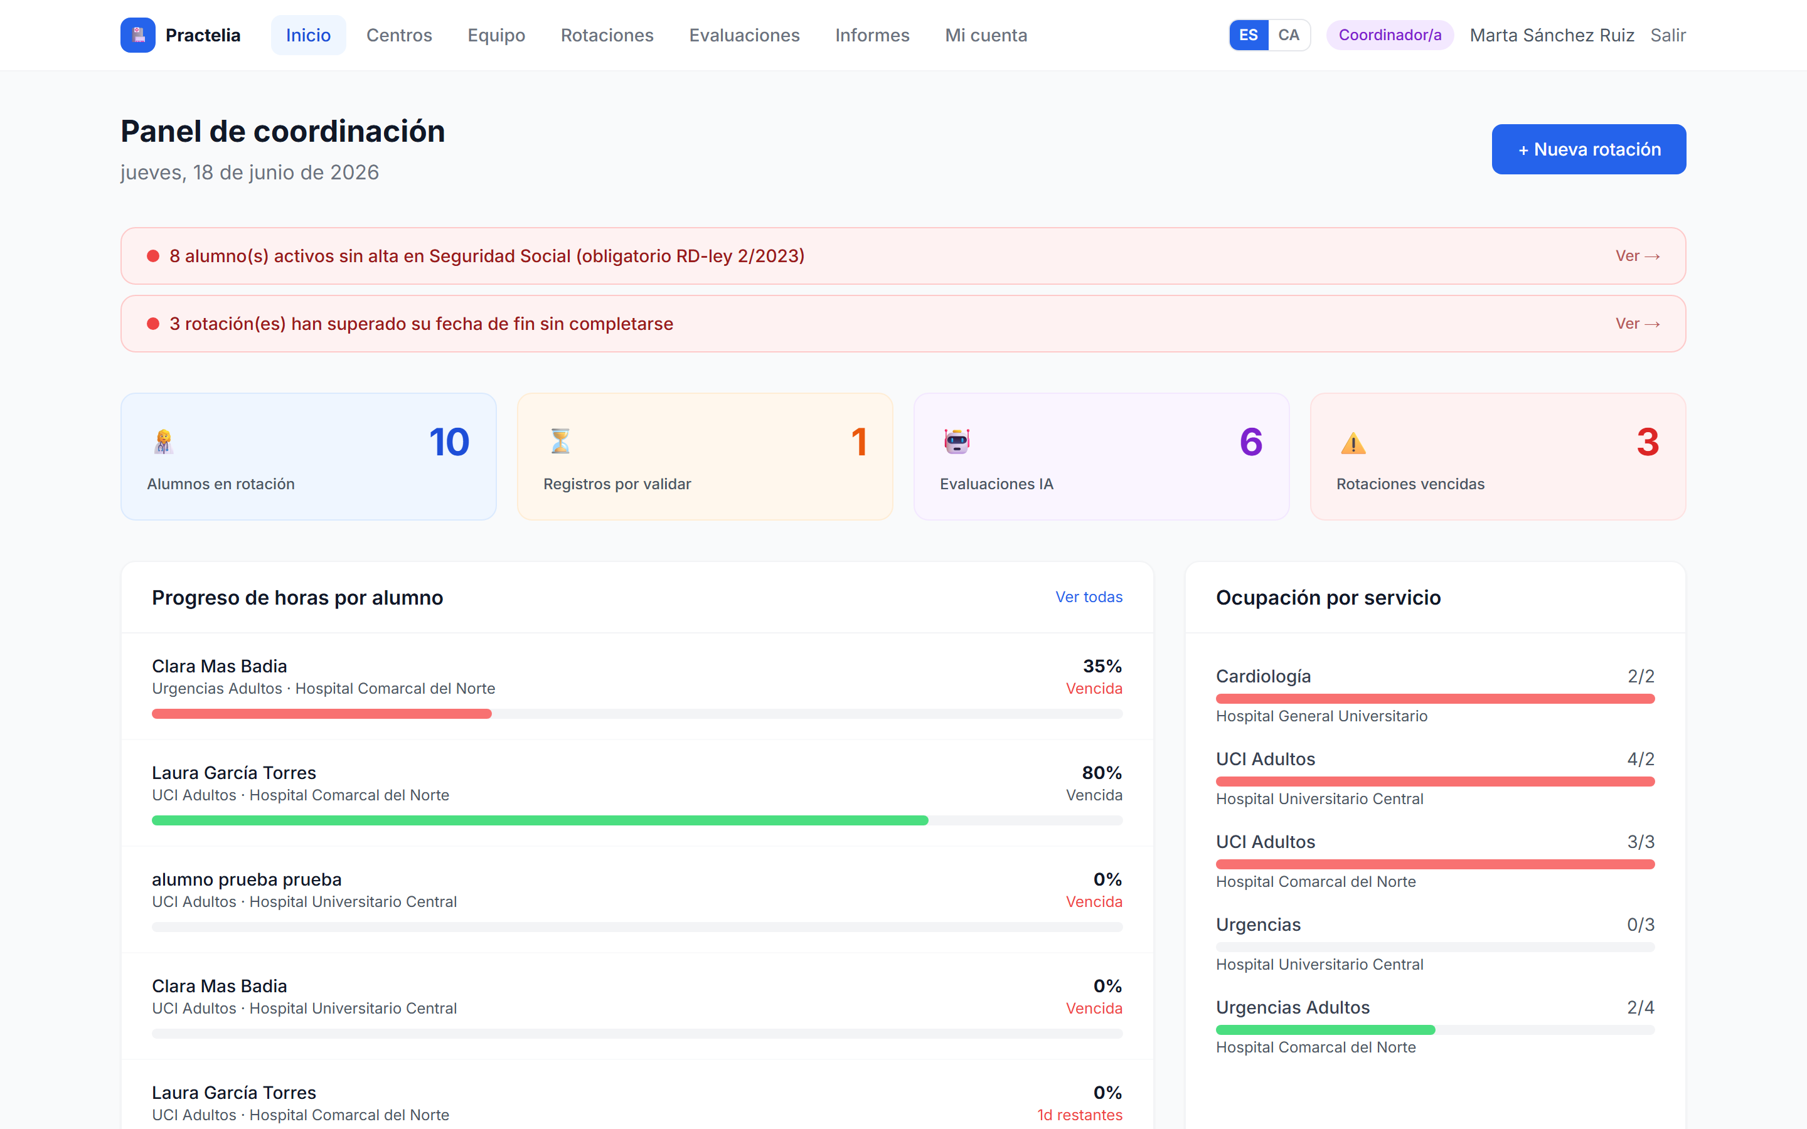Switch language to CA
Image resolution: width=1807 pixels, height=1129 pixels.
coord(1289,35)
